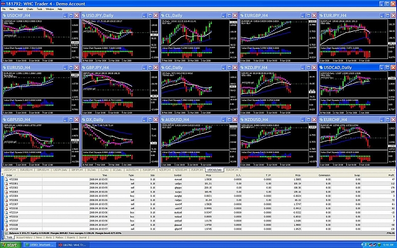Open the View menu
Screen dimensions: 397x248
pos(11,9)
